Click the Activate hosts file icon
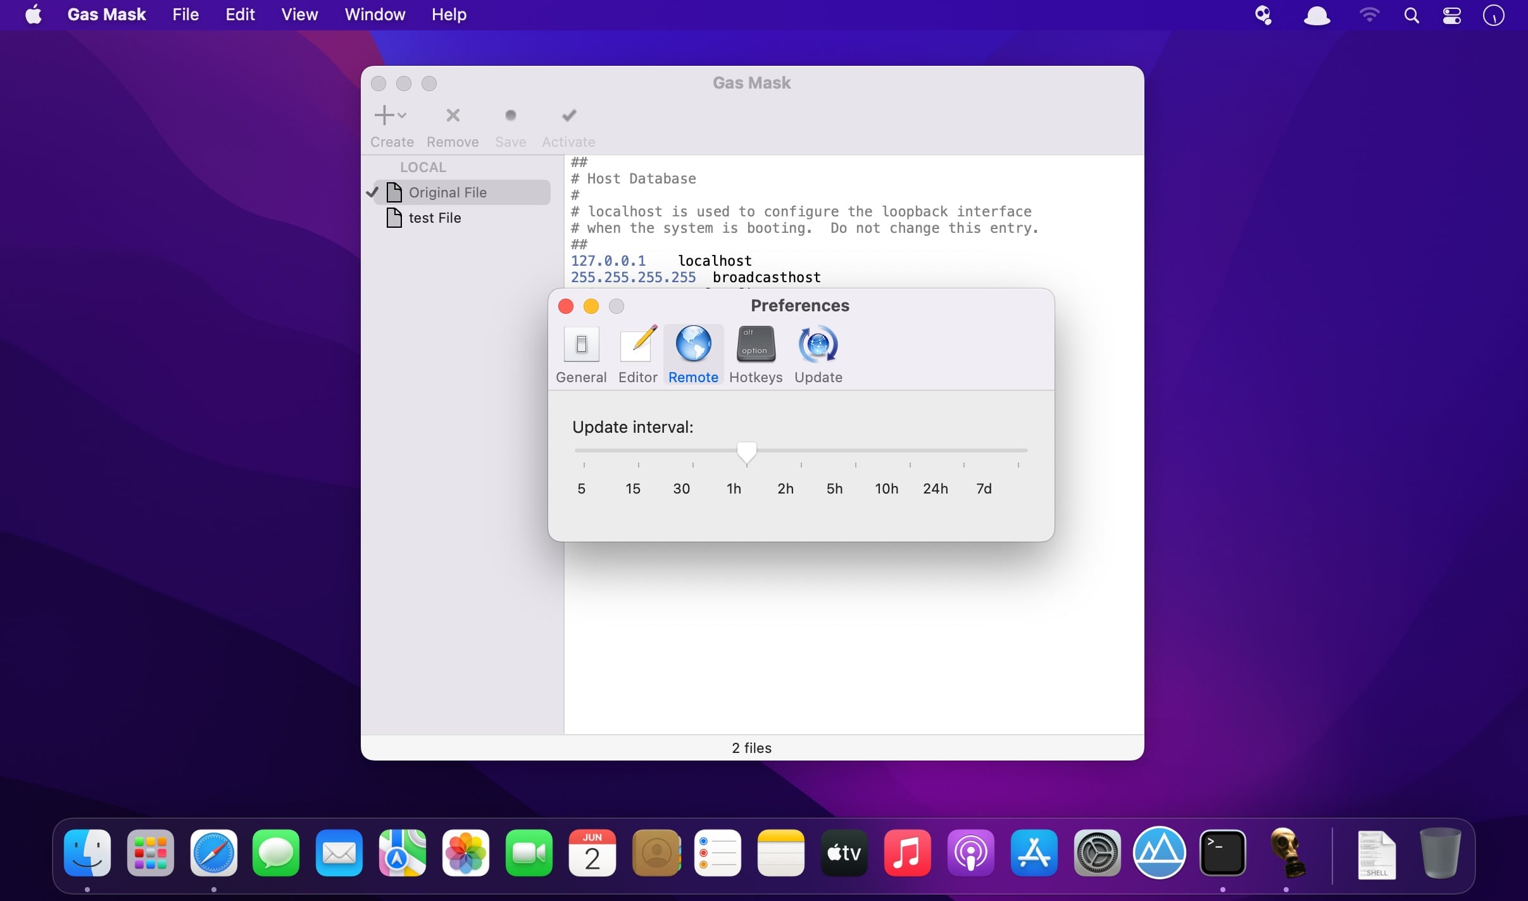The height and width of the screenshot is (901, 1528). pos(568,115)
